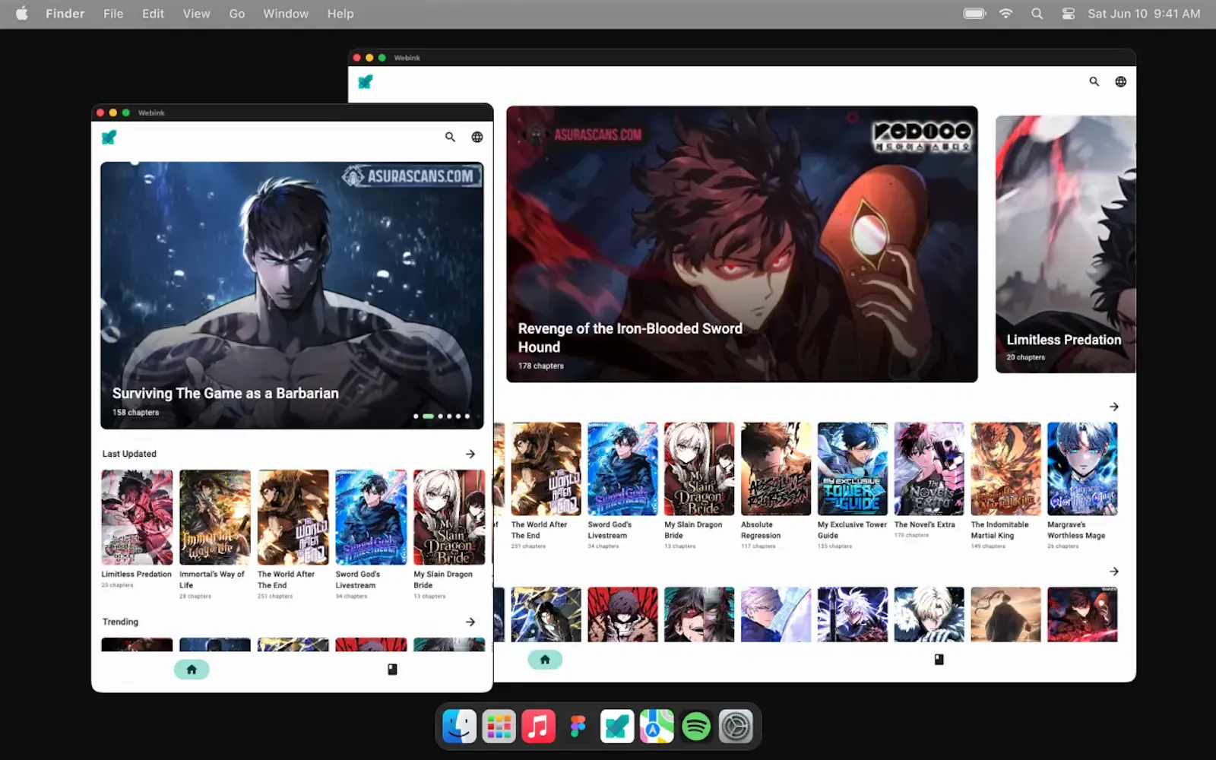
Task: Open System Settings from the Dock
Action: click(x=736, y=727)
